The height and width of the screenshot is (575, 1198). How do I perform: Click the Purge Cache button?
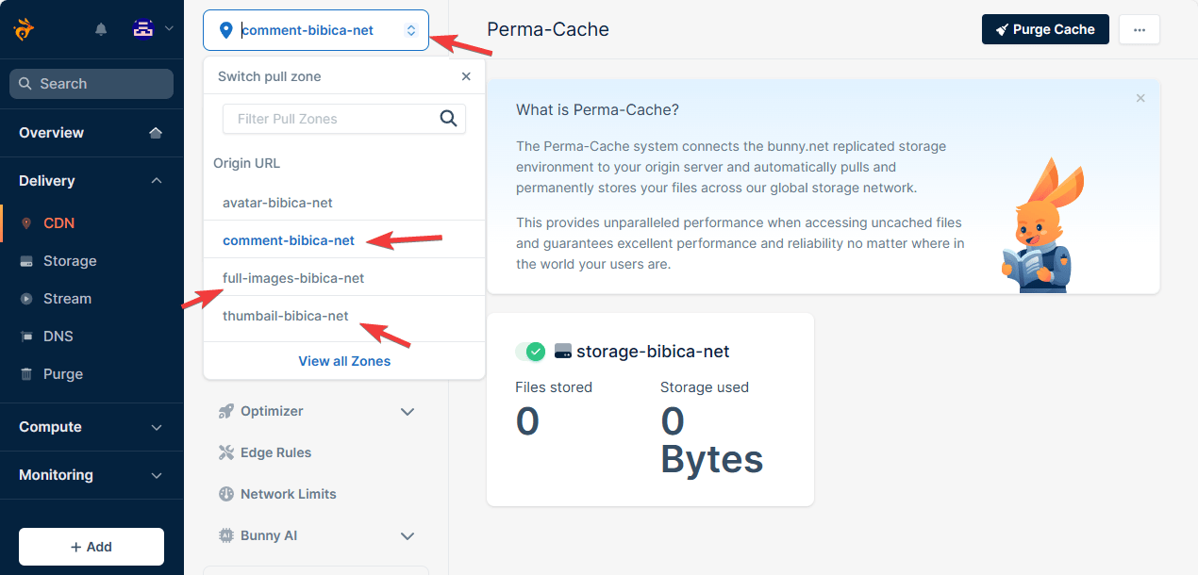click(x=1045, y=29)
